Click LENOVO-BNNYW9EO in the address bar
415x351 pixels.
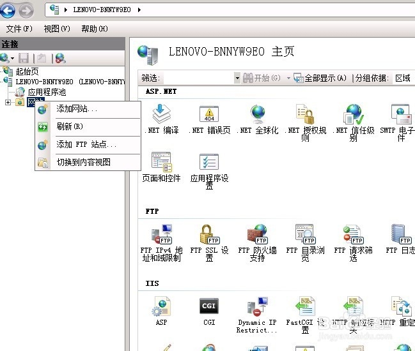(x=102, y=10)
